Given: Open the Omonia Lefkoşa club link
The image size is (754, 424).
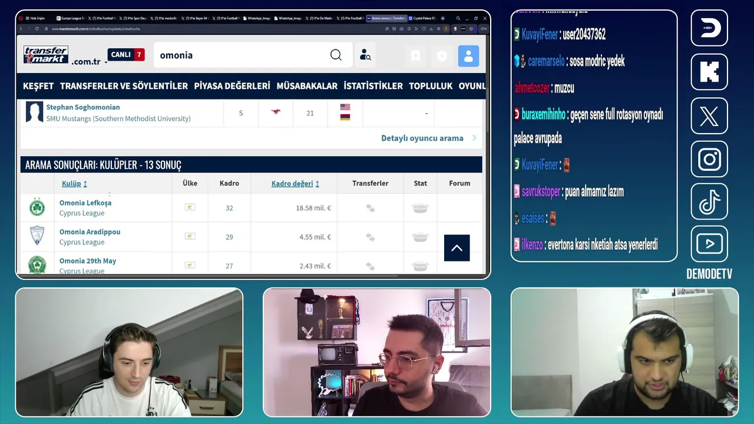Looking at the screenshot, I should (85, 203).
